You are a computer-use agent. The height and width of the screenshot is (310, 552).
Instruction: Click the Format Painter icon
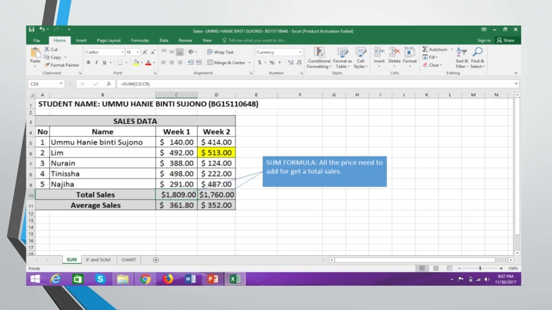[47, 65]
